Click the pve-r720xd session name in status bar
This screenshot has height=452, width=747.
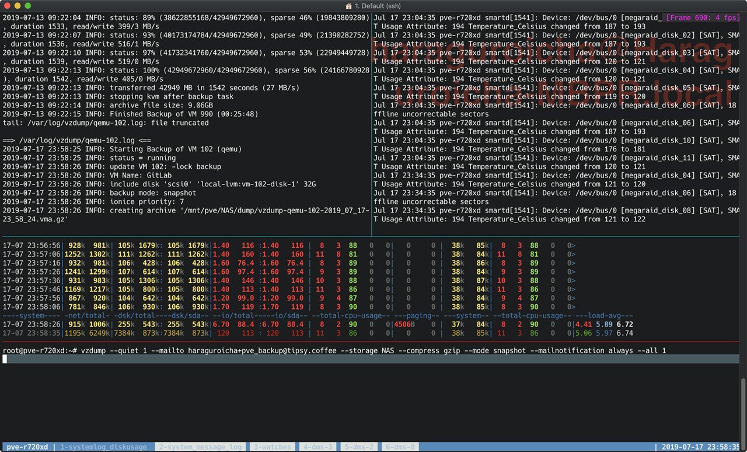point(27,447)
